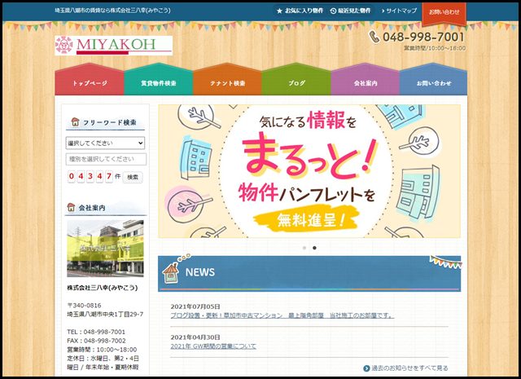Click the 2021年04月30日 news date
This screenshot has height=379, width=521.
(195, 337)
